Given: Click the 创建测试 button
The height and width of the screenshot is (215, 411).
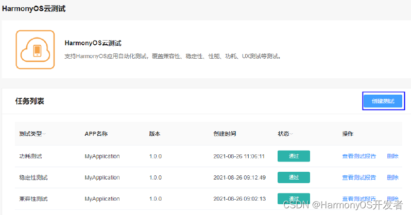Looking at the screenshot, I should click(383, 101).
